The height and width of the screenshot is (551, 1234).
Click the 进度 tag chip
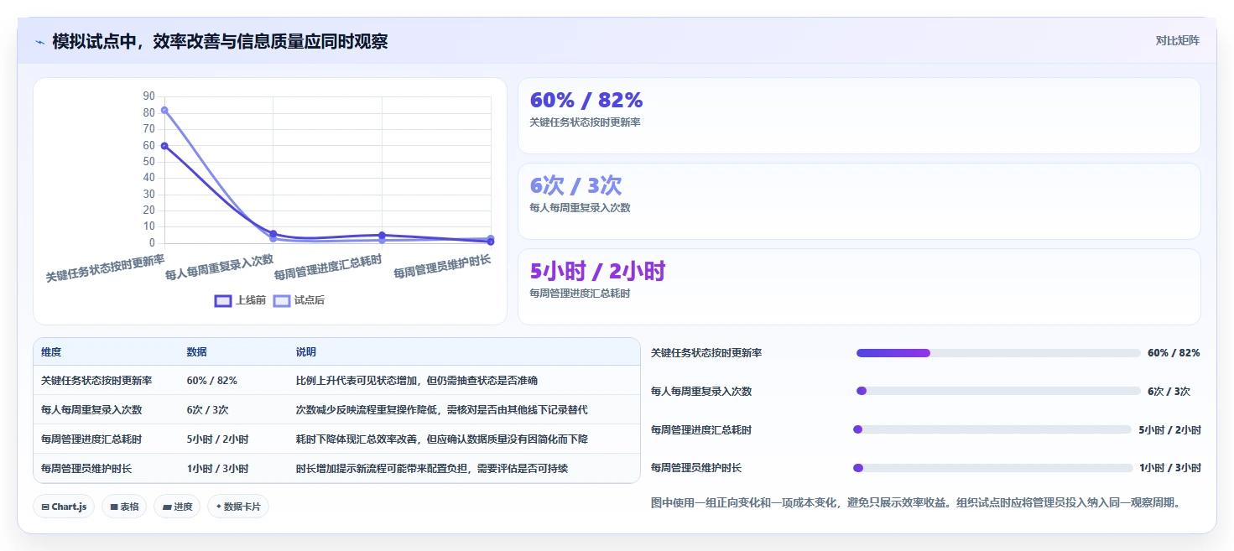click(177, 507)
